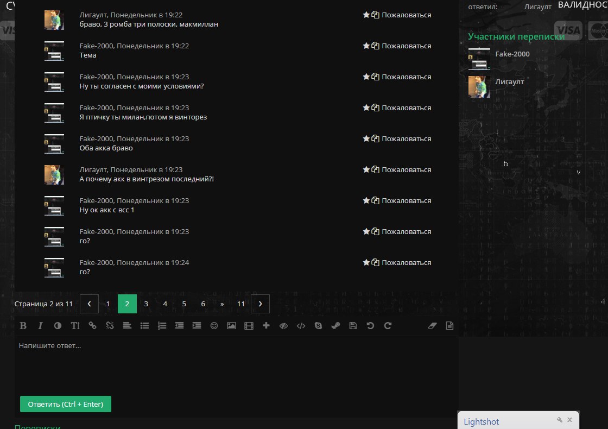Open the plus insert menu
The width and height of the screenshot is (608, 429).
pyautogui.click(x=266, y=326)
